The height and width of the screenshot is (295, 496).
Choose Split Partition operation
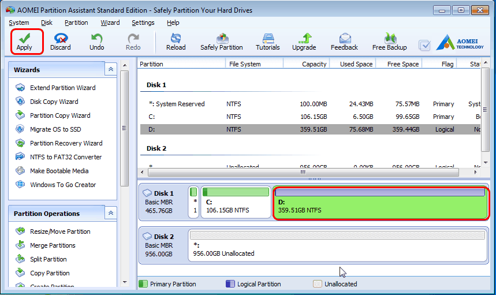tap(48, 259)
